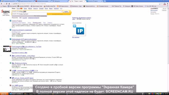Open the 'Маркет' service link
169x95 pixels.
pos(30,8)
